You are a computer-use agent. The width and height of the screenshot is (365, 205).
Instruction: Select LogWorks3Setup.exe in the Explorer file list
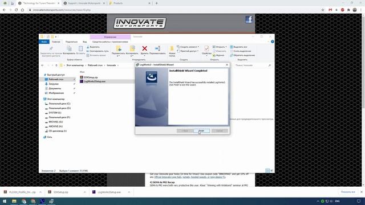click(95, 81)
